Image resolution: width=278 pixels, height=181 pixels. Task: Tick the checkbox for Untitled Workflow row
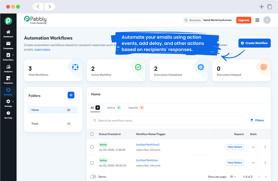[x=92, y=163]
